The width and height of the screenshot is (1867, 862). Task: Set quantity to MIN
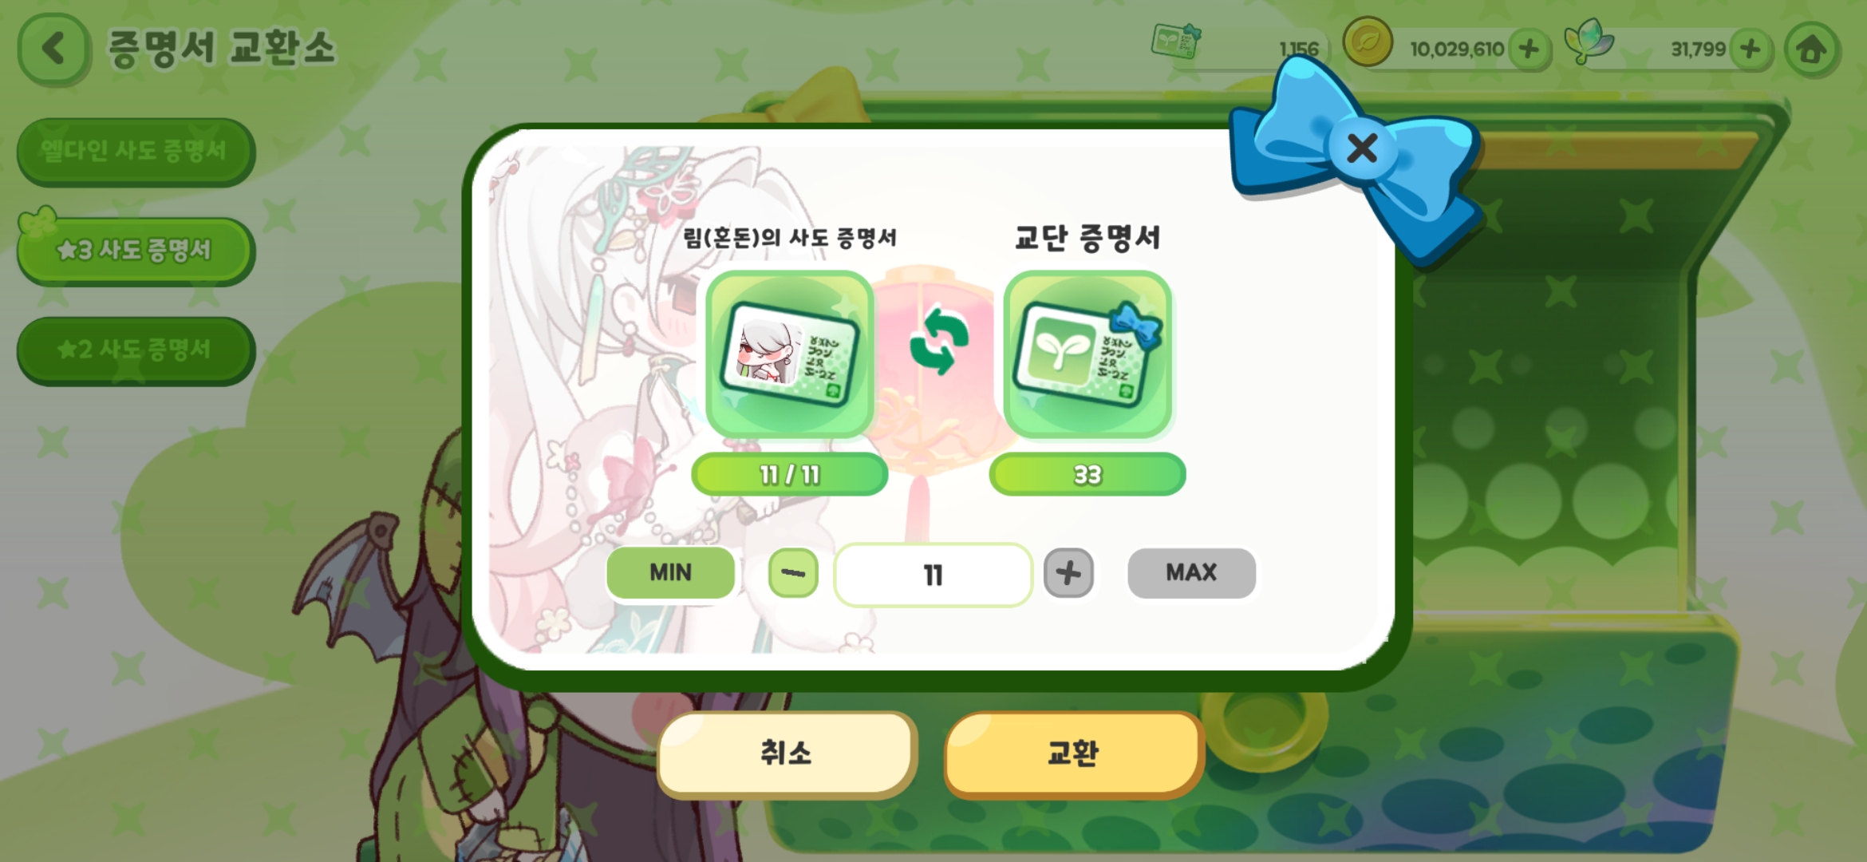670,572
